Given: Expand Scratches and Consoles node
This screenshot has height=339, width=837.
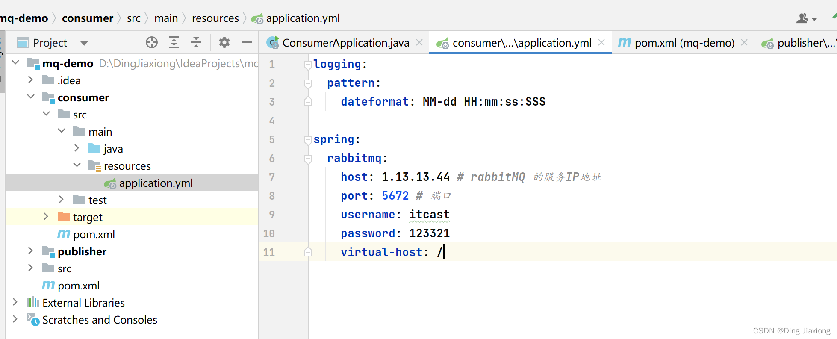Looking at the screenshot, I should click(15, 319).
